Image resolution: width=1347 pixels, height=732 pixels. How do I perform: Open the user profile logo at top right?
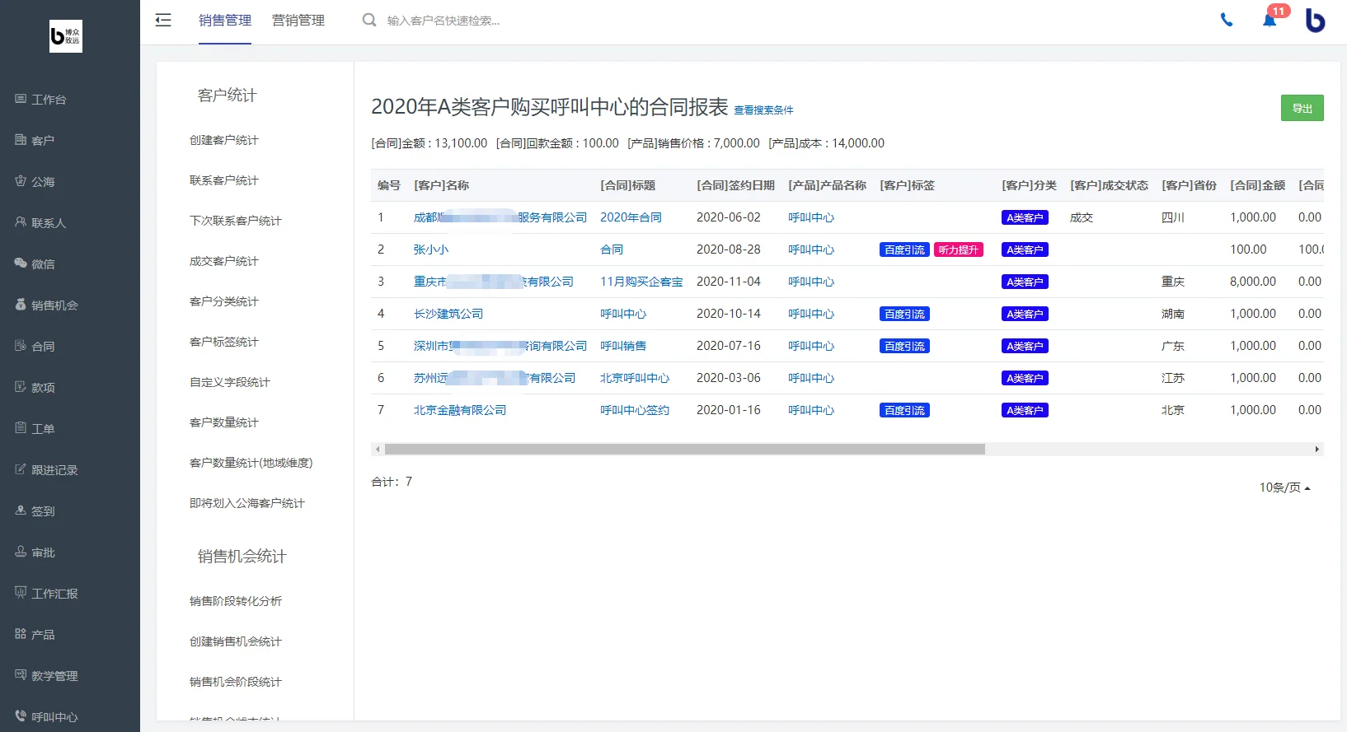[1315, 20]
